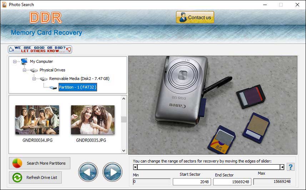The image size is (306, 190).
Task: Click the thumbnail list scrollbar thumb
Action: coord(124,119)
